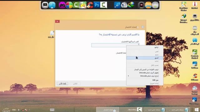This screenshot has width=200, height=112.
Task: Click the dark camera lens dock icon
Action: coord(141,5)
